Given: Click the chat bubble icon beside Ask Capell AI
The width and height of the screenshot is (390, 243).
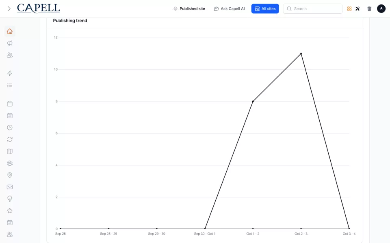Looking at the screenshot, I should pos(216,9).
